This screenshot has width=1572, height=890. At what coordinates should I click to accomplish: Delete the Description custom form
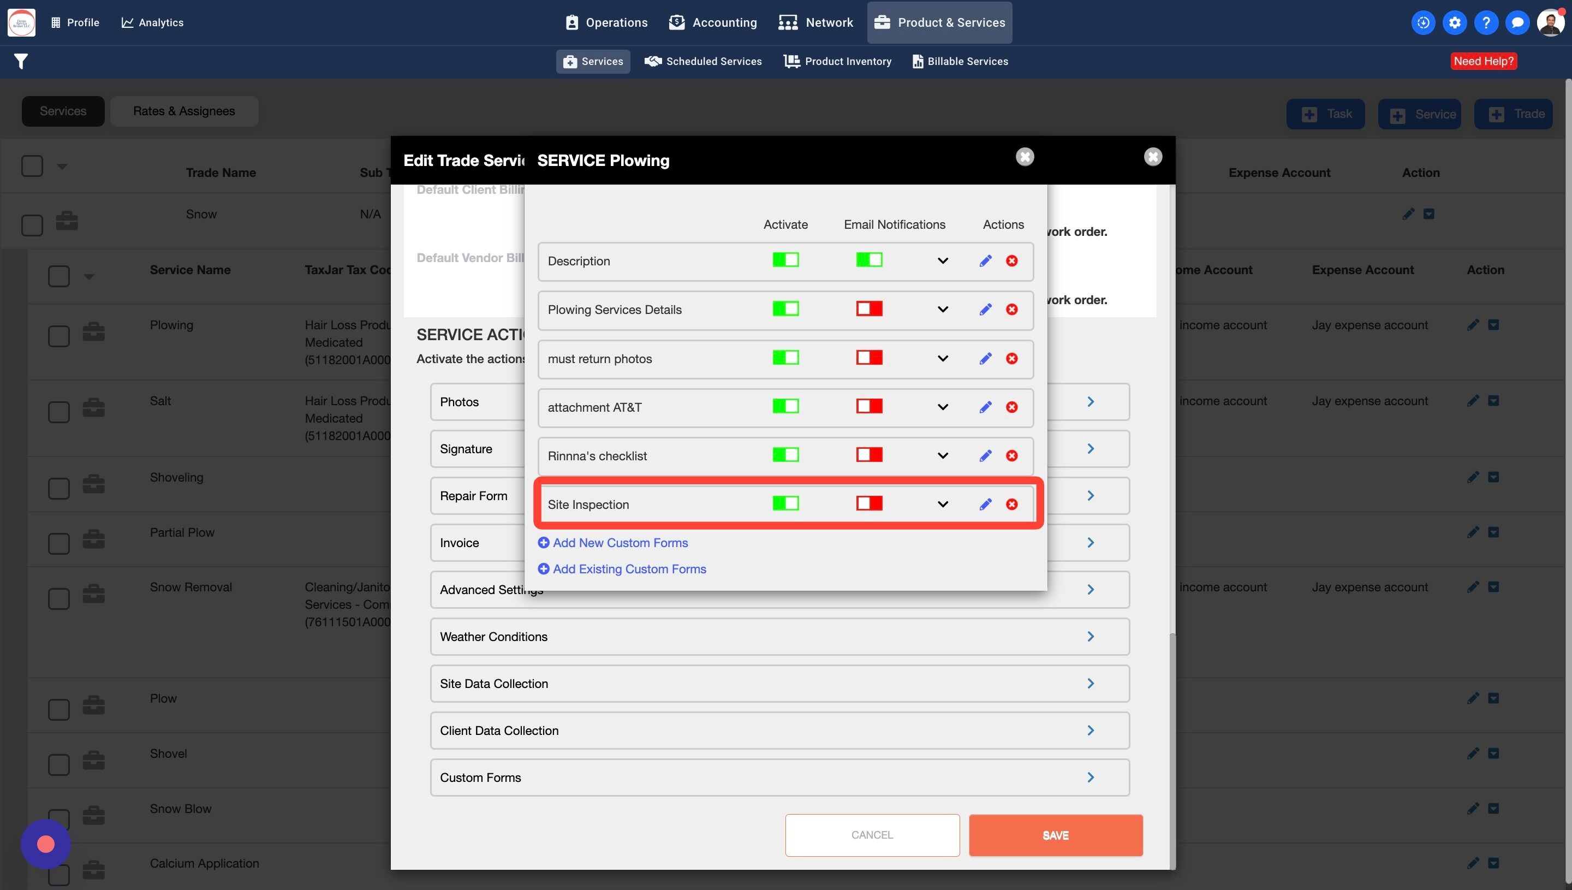click(x=1012, y=261)
